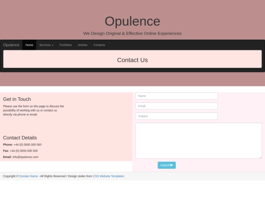Click the info@opulence.com email text
The height and width of the screenshot is (198, 265).
(x=26, y=157)
